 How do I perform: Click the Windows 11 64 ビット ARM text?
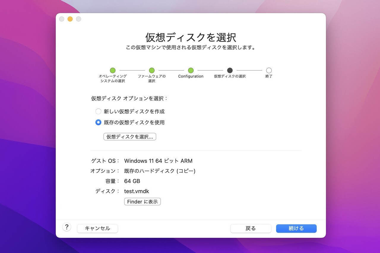pyautogui.click(x=158, y=161)
